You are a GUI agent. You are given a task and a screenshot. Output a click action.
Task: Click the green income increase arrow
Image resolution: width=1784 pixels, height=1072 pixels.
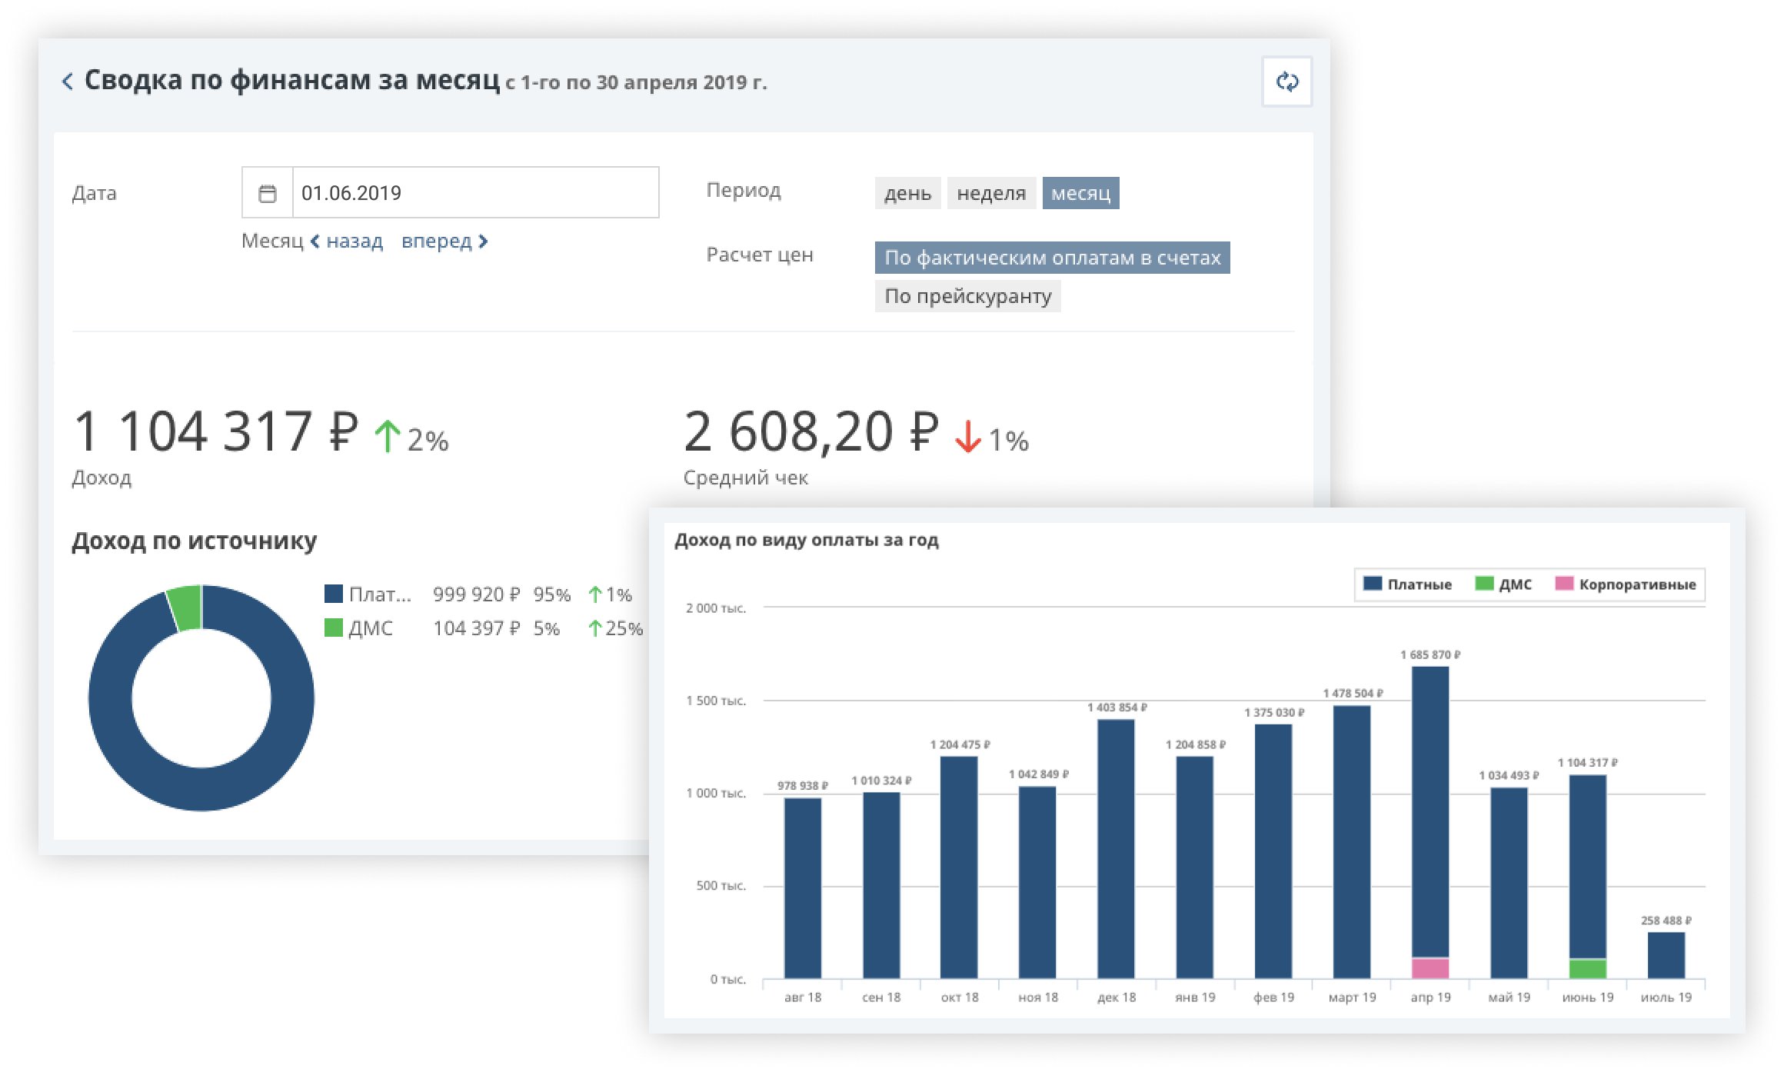pyautogui.click(x=387, y=437)
